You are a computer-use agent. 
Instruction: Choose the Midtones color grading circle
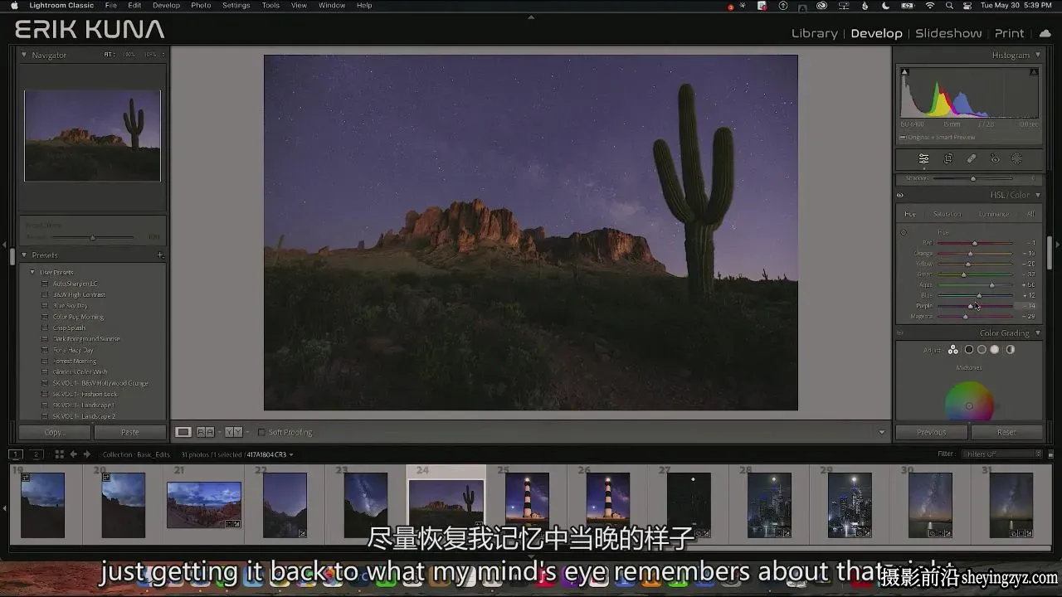coord(982,350)
